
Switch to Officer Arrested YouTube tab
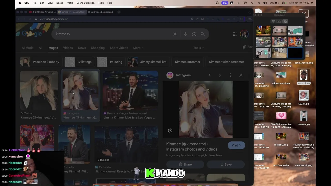pyautogui.click(x=42, y=12)
